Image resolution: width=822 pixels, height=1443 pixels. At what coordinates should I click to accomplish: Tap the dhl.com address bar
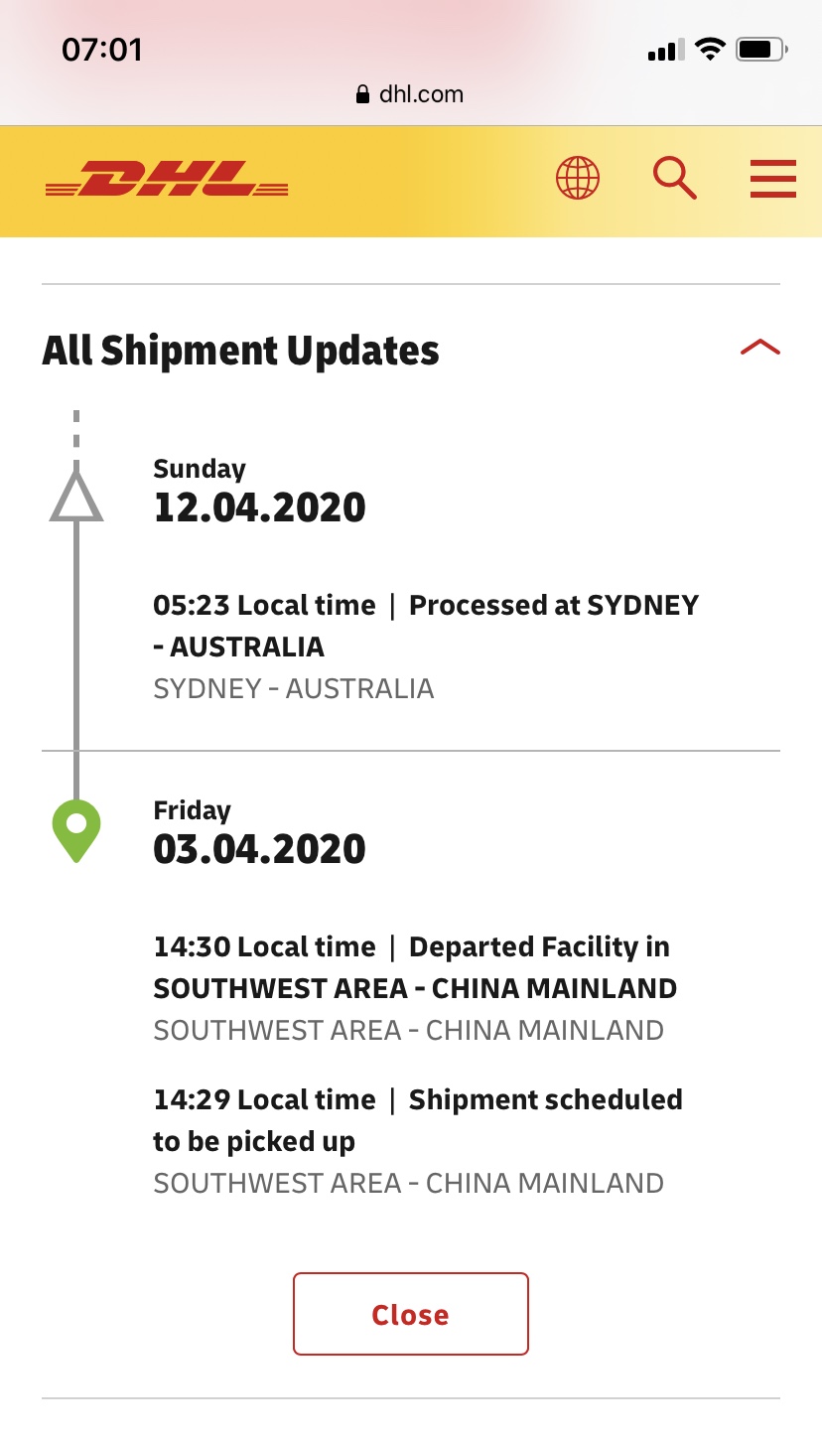click(410, 94)
